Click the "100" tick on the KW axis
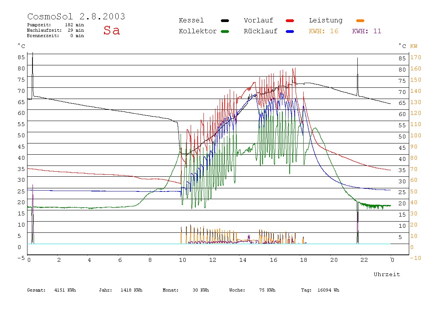Screen dimensions: 444x314 pos(416,135)
